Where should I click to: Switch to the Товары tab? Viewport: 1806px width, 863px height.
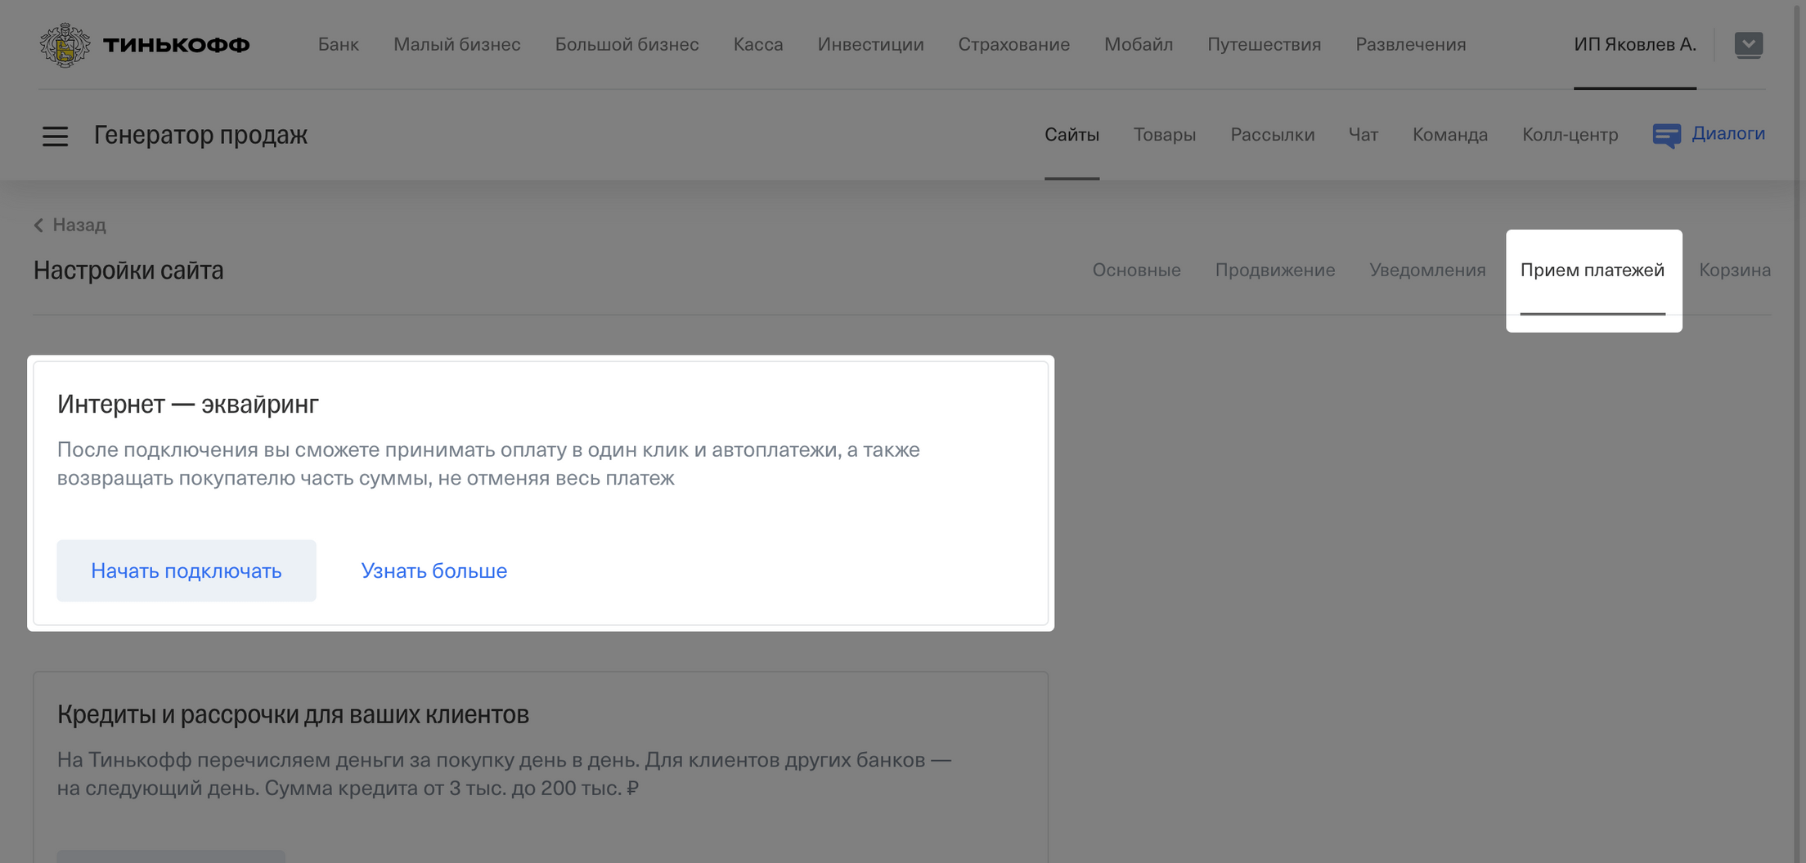1165,135
